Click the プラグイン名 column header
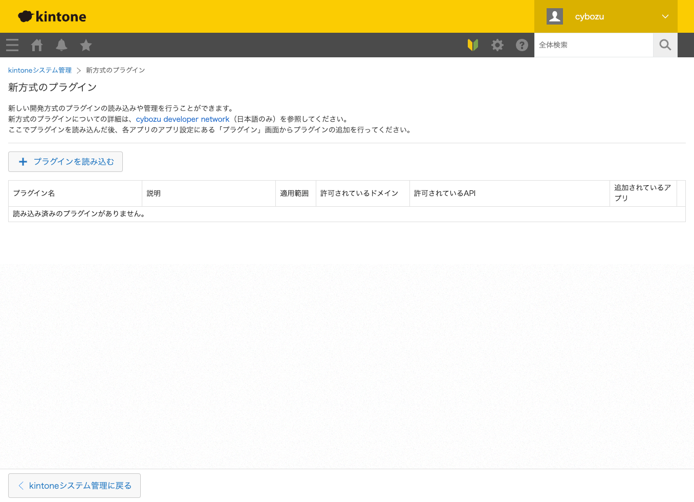This screenshot has height=502, width=694. [x=75, y=193]
